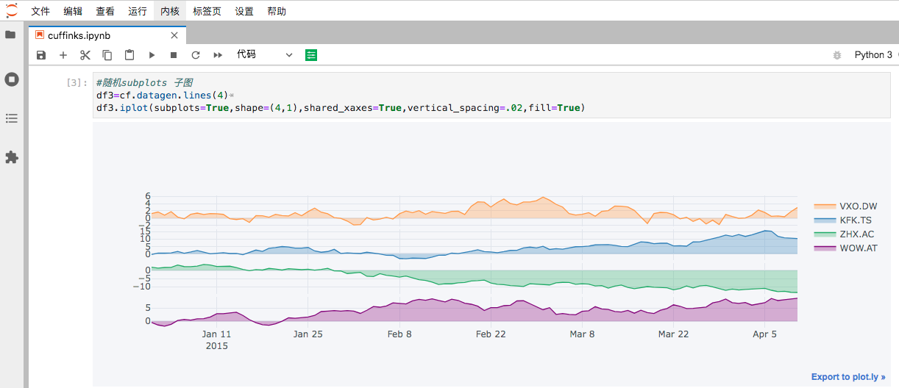Open the 标签页 menu
This screenshot has width=899, height=388.
207,11
